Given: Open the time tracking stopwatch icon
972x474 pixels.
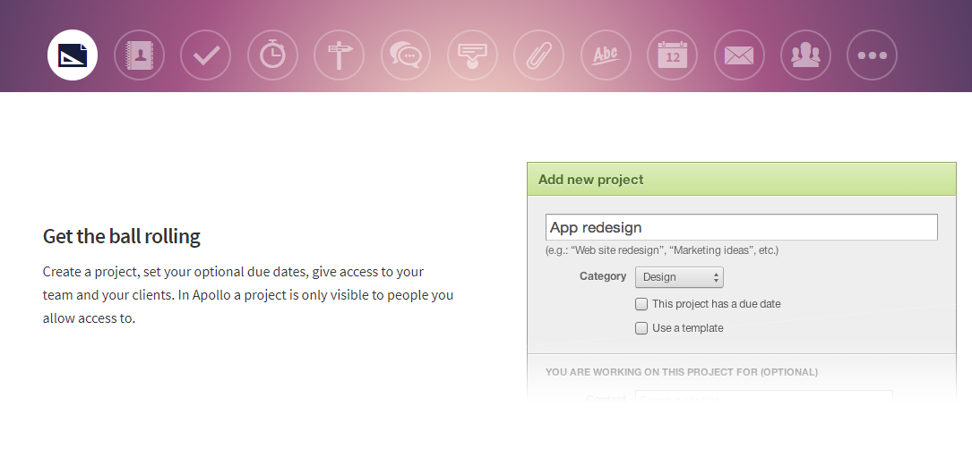Looking at the screenshot, I should coord(272,55).
